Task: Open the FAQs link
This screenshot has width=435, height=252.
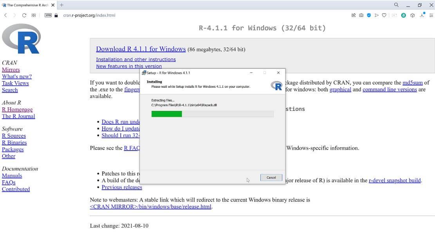Action: click(9, 183)
